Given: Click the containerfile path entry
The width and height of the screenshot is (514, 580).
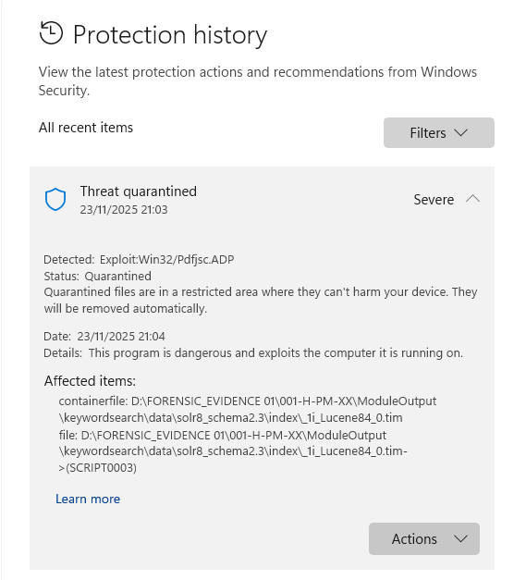Looking at the screenshot, I should click(x=248, y=409).
